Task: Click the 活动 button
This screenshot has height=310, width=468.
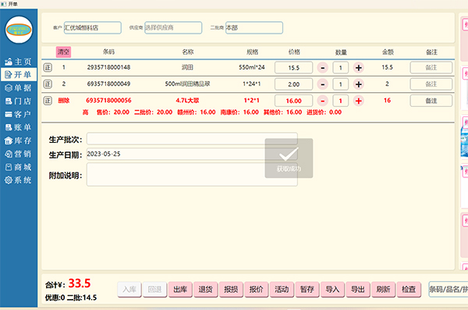Action: coord(282,290)
